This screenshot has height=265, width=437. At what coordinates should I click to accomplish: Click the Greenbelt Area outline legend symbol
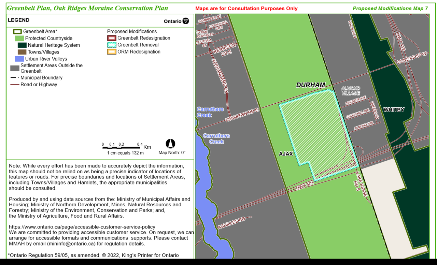pos(17,31)
